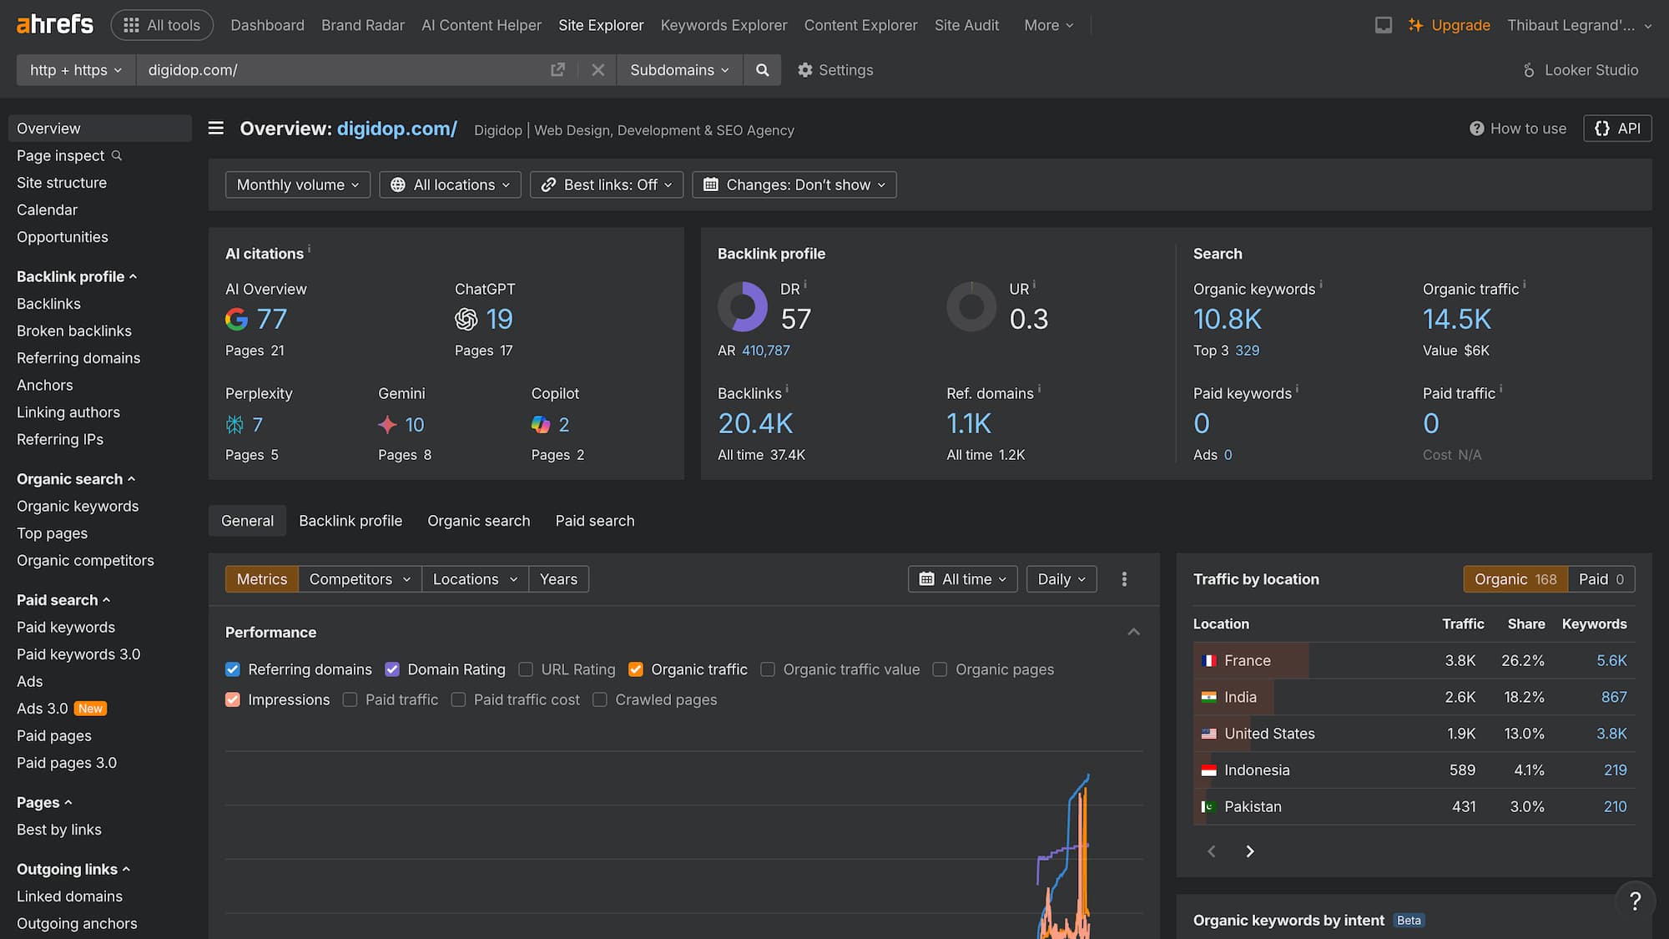Image resolution: width=1669 pixels, height=939 pixels.
Task: Collapse the Backlink profile sidebar group
Action: click(77, 276)
